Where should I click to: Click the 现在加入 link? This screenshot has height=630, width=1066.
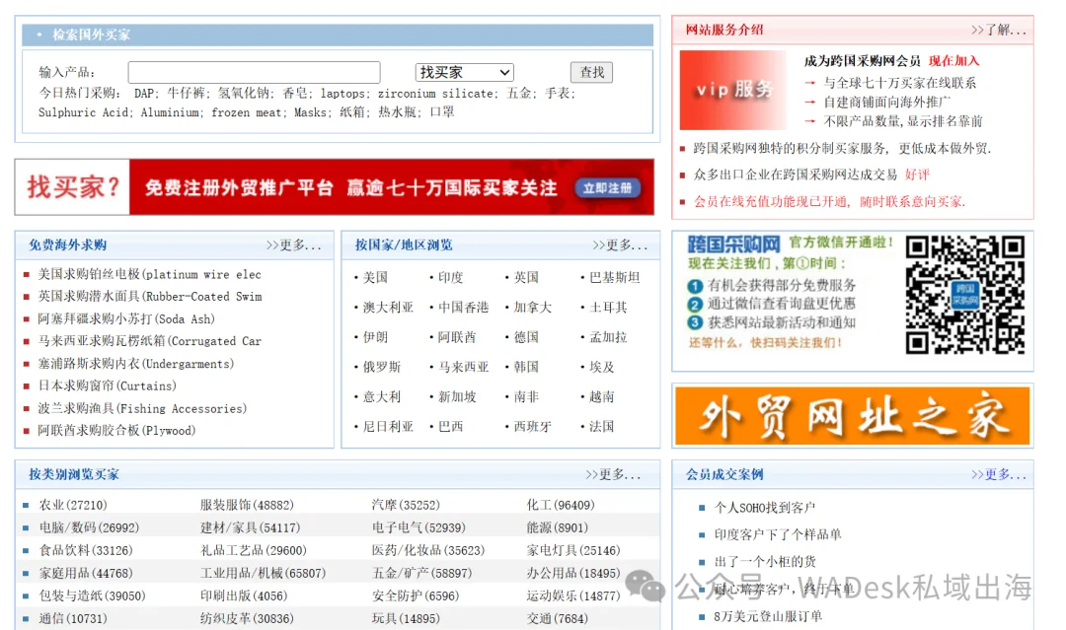click(x=953, y=61)
